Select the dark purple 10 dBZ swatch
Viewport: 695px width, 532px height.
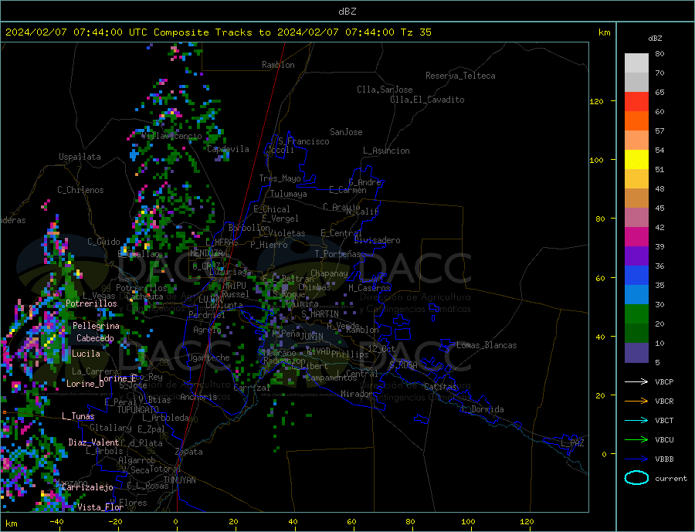pyautogui.click(x=636, y=353)
